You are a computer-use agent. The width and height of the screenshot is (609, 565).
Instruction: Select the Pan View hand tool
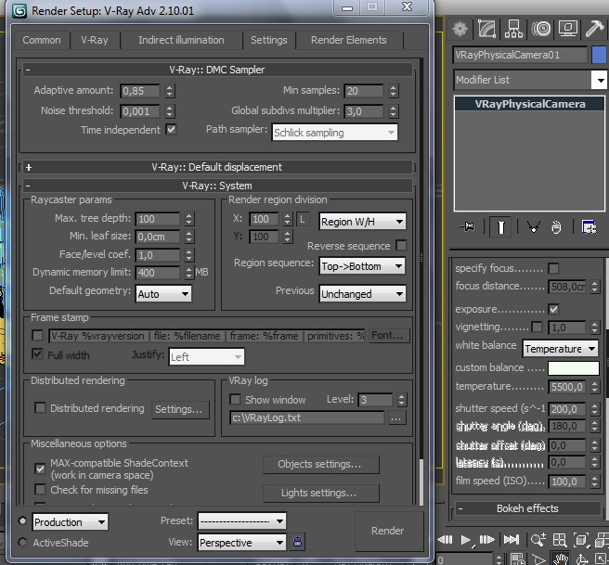pyautogui.click(x=561, y=559)
